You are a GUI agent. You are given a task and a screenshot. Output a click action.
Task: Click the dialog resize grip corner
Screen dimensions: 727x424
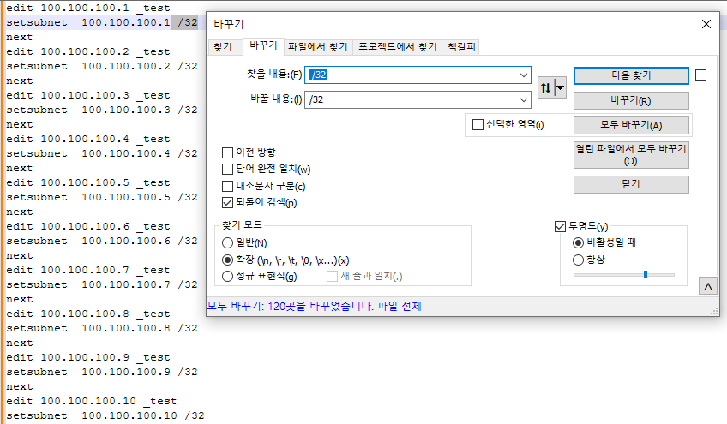pyautogui.click(x=714, y=312)
